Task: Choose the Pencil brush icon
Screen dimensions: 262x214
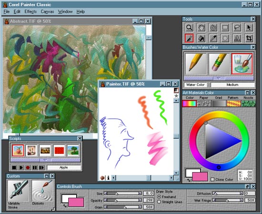Action: [196, 64]
